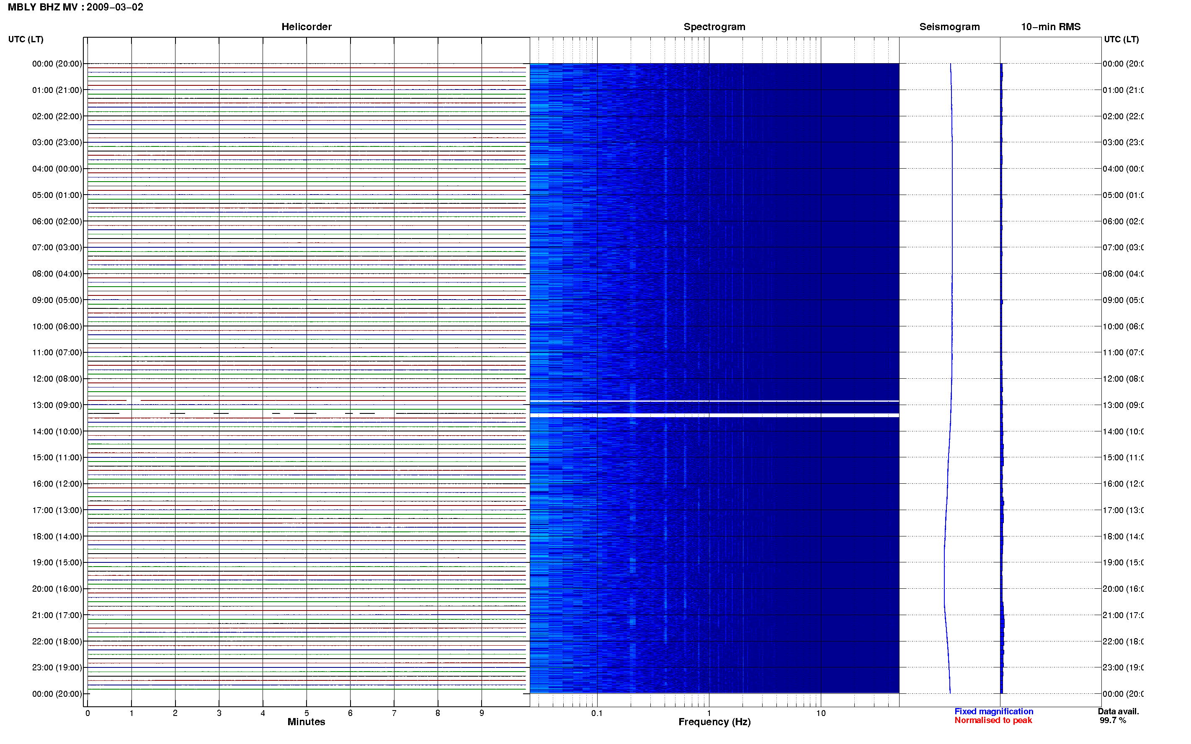This screenshot has height=744, width=1191.
Task: Click the left 16:00 (12:00) time label
Action: (57, 484)
